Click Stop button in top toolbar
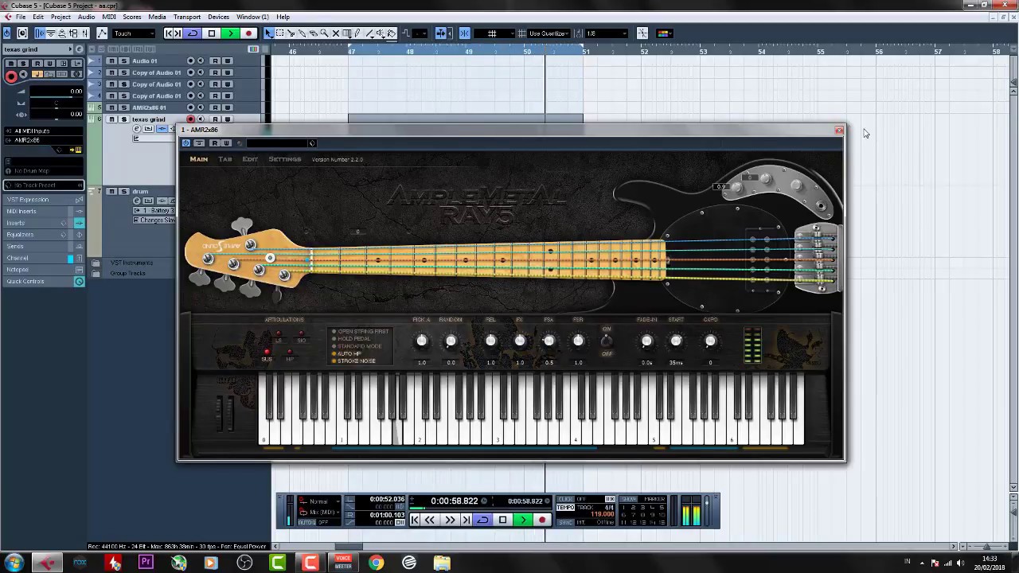The height and width of the screenshot is (573, 1019). (x=212, y=33)
